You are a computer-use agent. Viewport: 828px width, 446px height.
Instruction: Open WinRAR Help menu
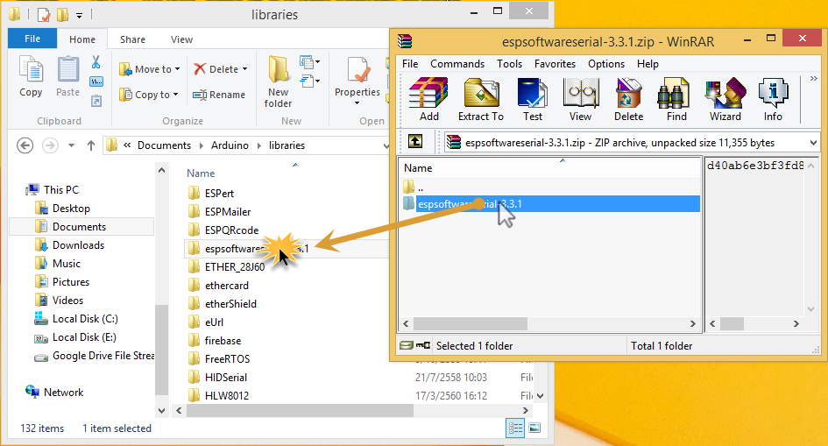[x=648, y=64]
